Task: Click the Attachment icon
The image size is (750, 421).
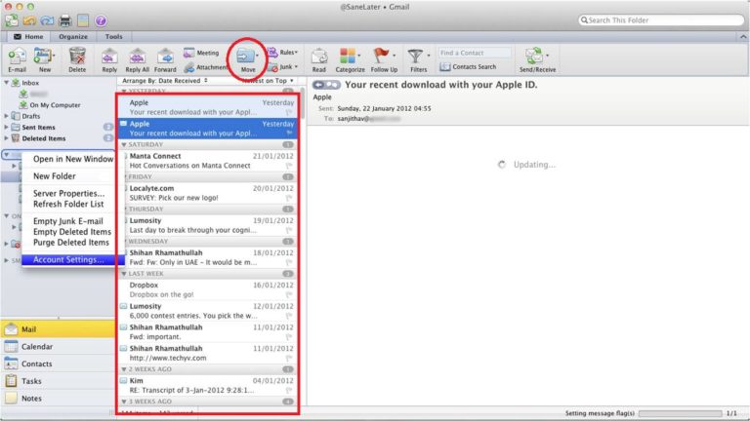Action: [x=189, y=67]
